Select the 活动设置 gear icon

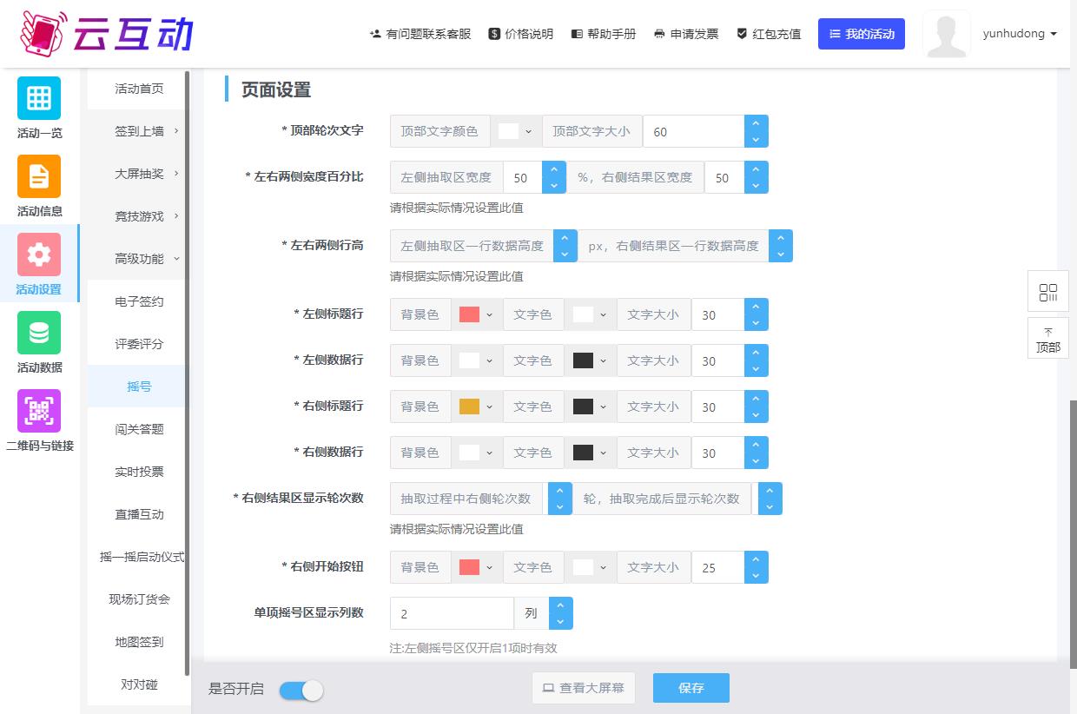[39, 255]
